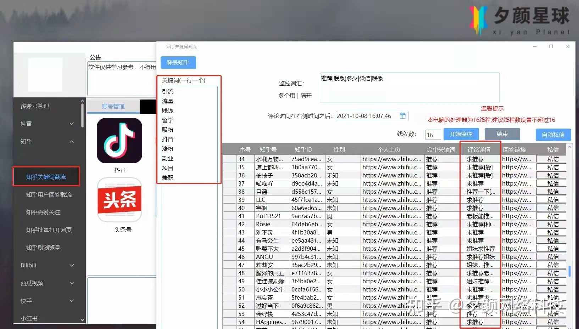Click the 登录知乎 button
The image size is (579, 329).
178,63
